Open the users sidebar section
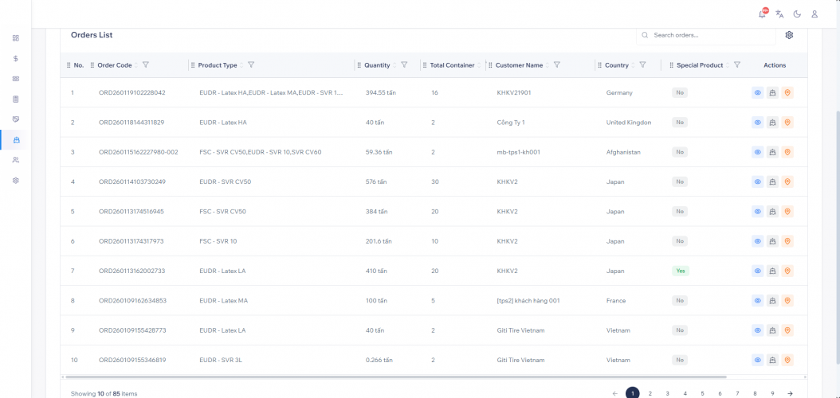The image size is (840, 398). point(15,160)
